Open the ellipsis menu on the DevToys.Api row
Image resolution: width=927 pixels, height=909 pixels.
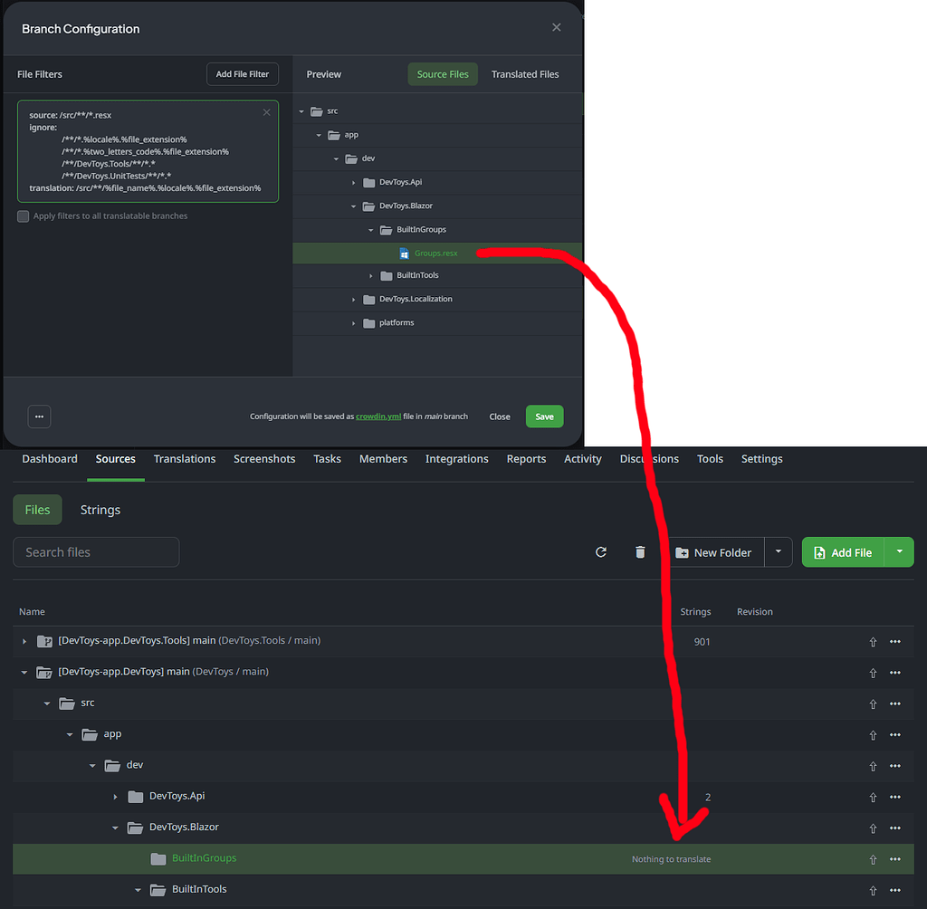point(894,796)
